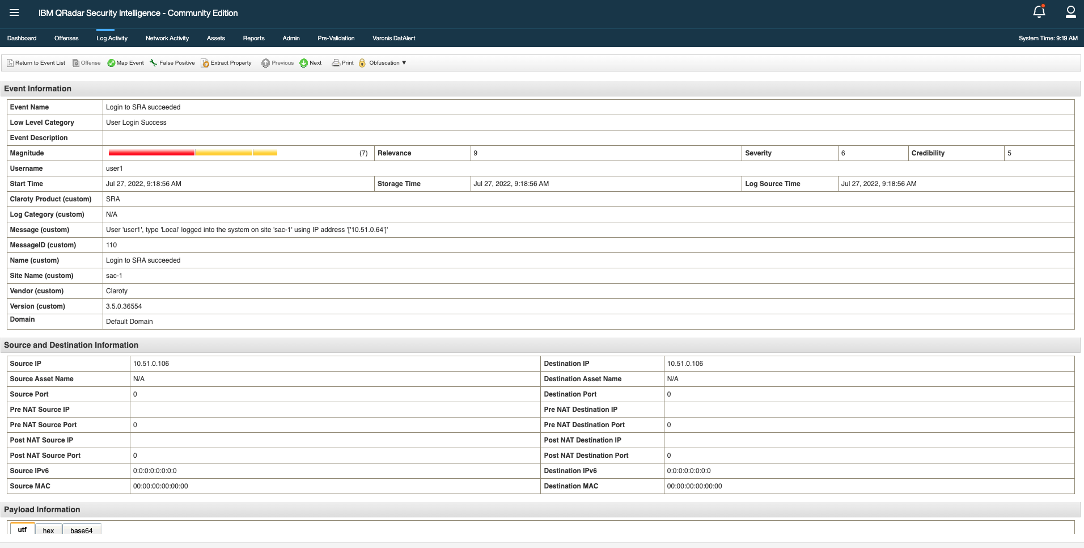Click the System Time display
Viewport: 1084px width, 548px height.
click(x=1048, y=38)
